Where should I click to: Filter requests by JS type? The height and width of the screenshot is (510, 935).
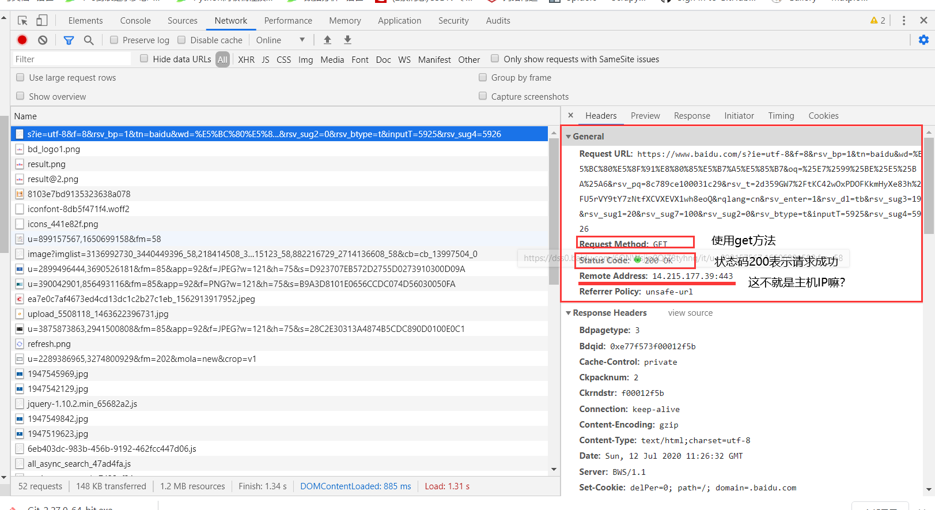(266, 59)
